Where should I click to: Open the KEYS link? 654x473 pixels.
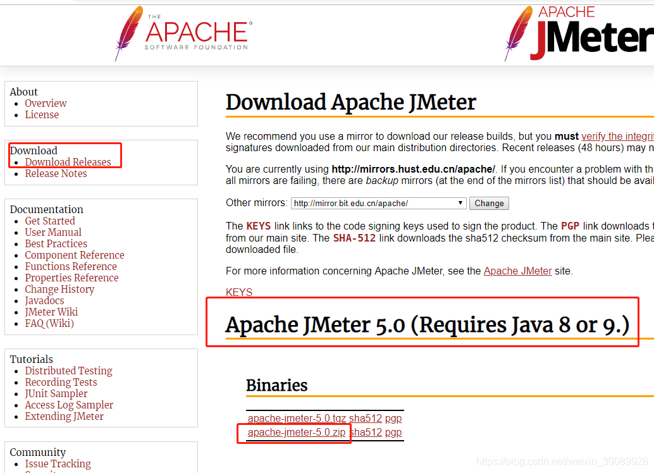(x=239, y=292)
